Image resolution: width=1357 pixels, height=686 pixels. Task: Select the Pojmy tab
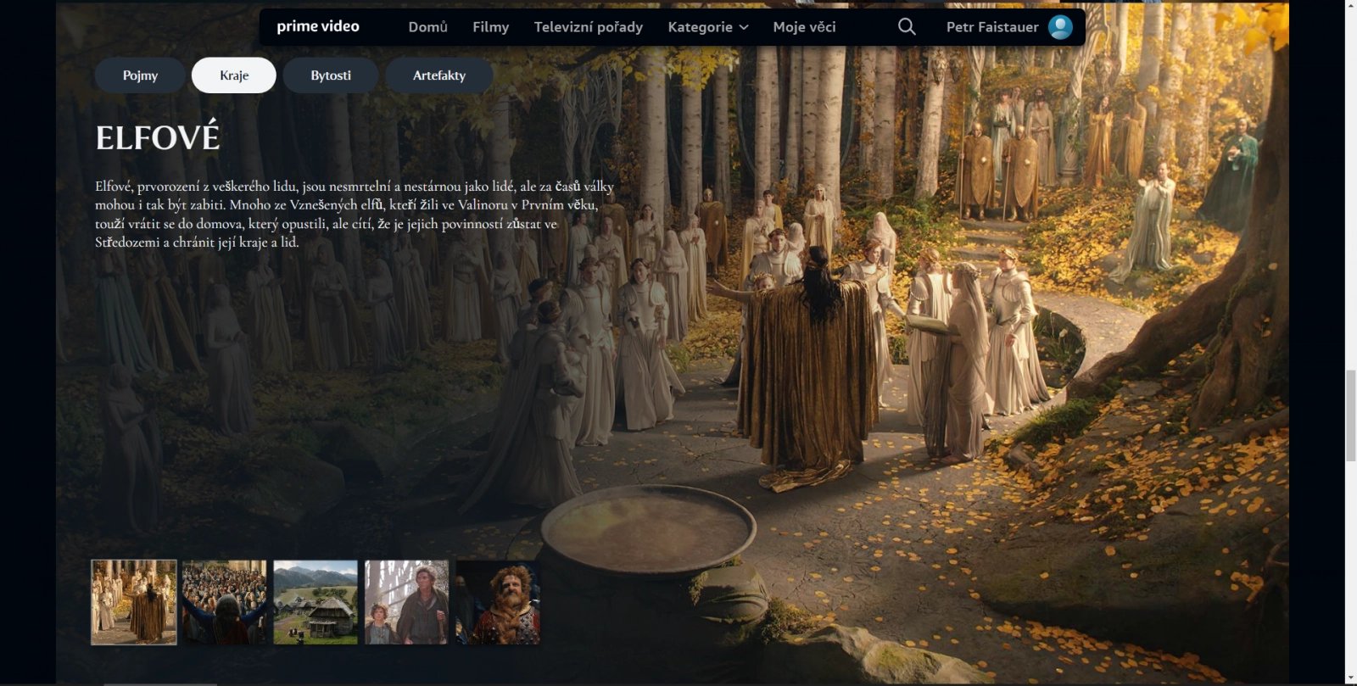tap(140, 75)
